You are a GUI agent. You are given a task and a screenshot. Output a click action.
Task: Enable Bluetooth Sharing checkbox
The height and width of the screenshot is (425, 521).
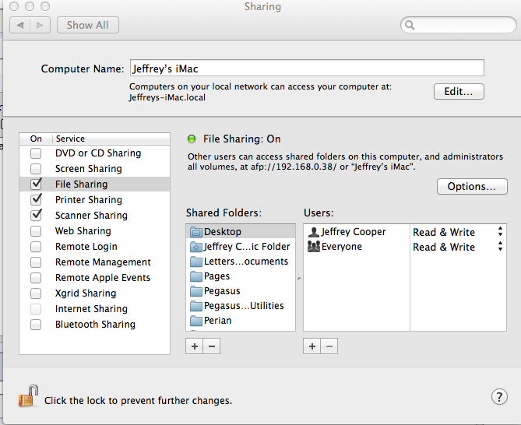pos(36,325)
